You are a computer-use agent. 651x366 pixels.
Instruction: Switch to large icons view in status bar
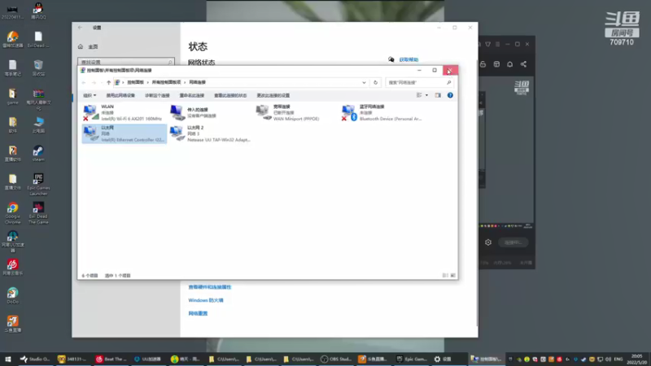pyautogui.click(x=453, y=276)
